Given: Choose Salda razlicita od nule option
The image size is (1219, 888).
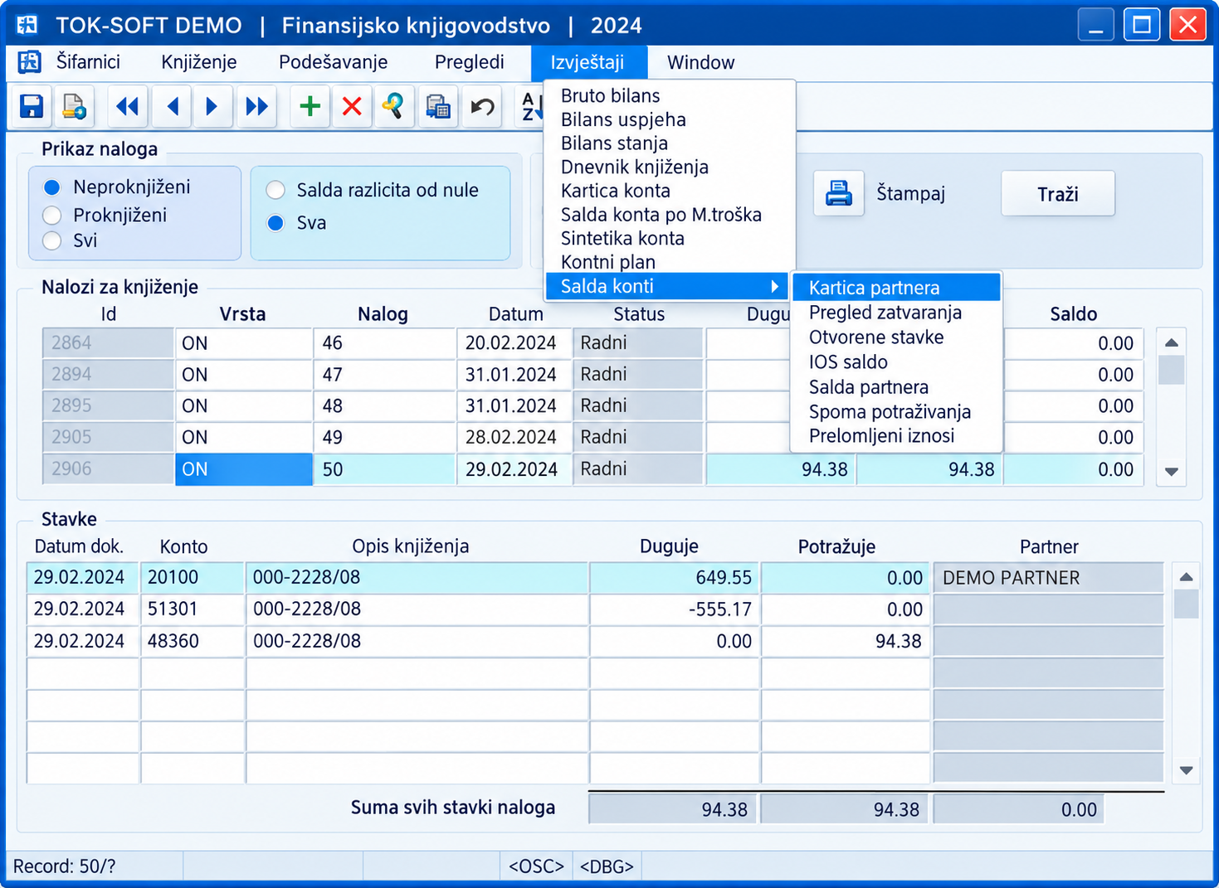Looking at the screenshot, I should click(275, 191).
